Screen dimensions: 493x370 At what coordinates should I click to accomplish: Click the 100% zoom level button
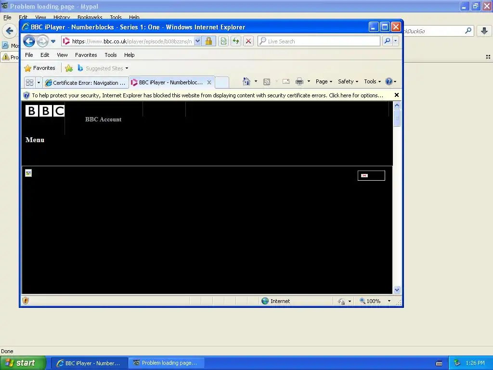370,301
